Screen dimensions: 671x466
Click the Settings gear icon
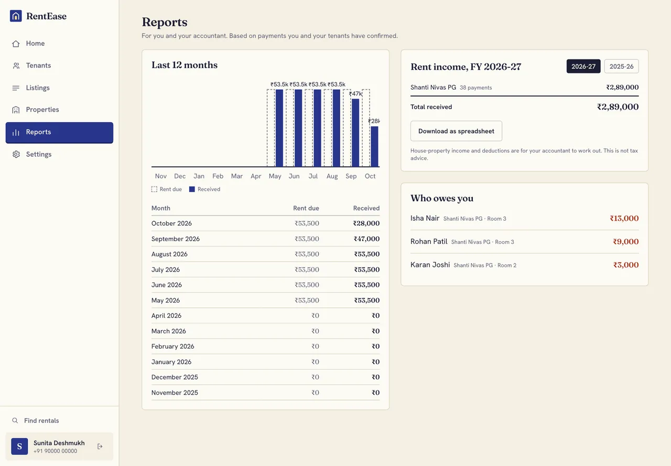coord(16,155)
